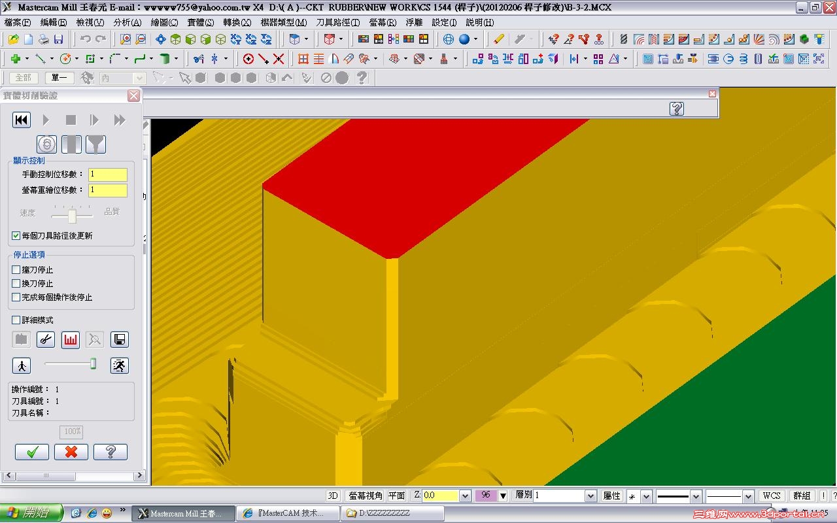Select the create circle center point tool
The height and width of the screenshot is (523, 837).
point(65,59)
